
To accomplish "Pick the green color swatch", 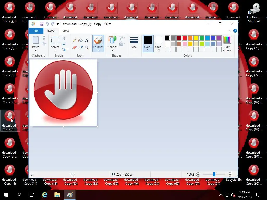I will coord(202,38).
